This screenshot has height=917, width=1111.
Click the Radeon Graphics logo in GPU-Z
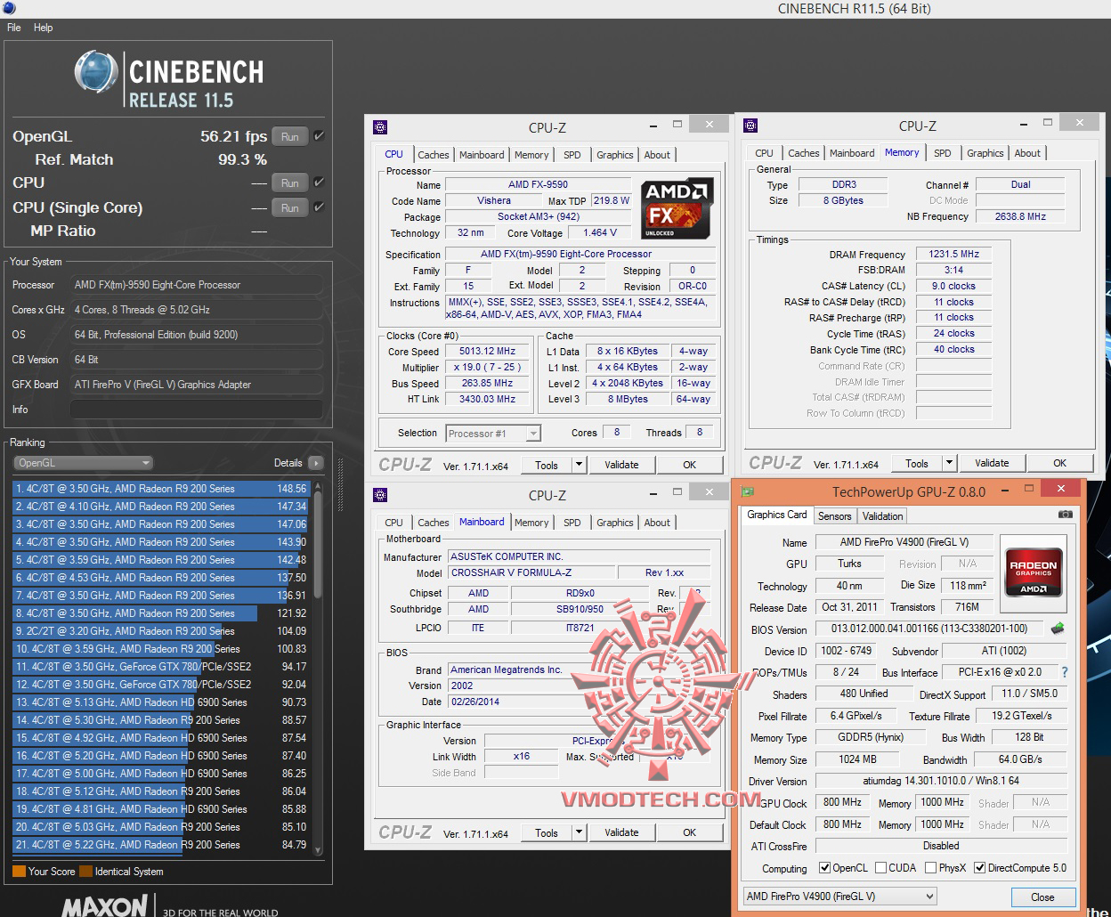pyautogui.click(x=1033, y=572)
